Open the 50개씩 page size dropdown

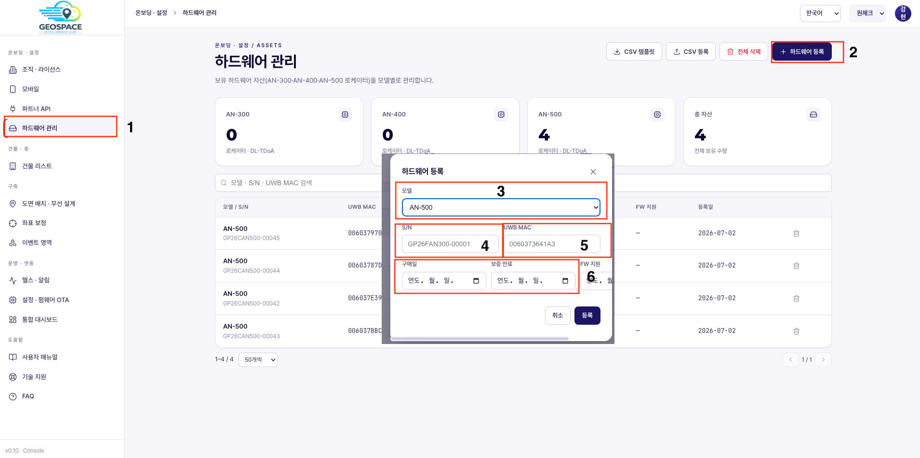coord(259,360)
